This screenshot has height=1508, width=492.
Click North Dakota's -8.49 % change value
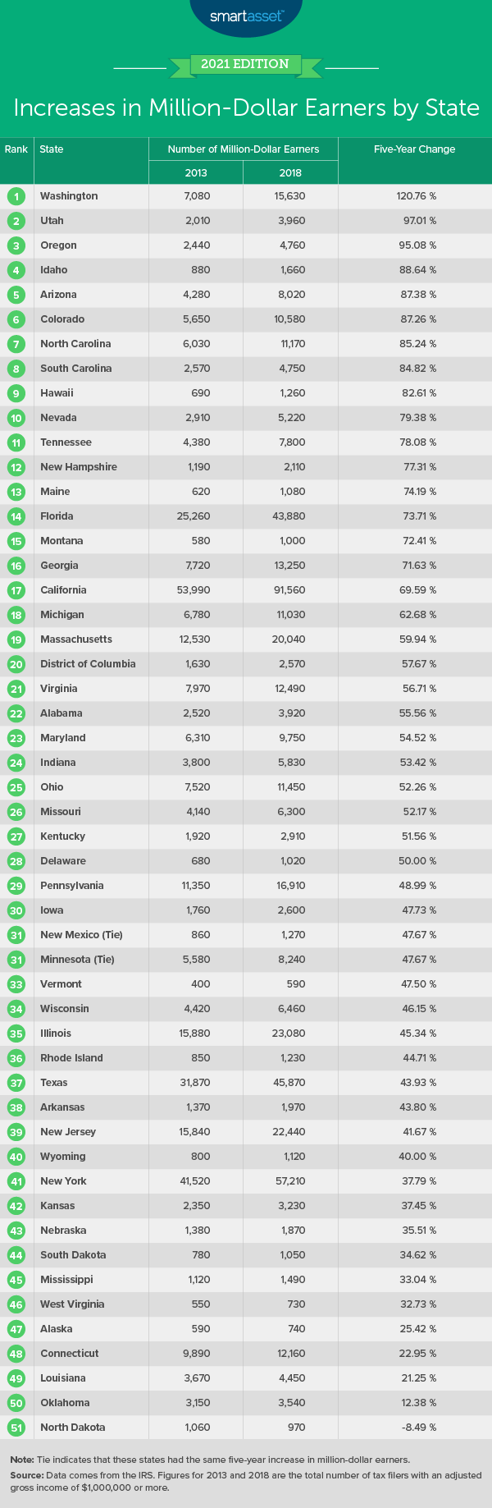click(x=414, y=1428)
